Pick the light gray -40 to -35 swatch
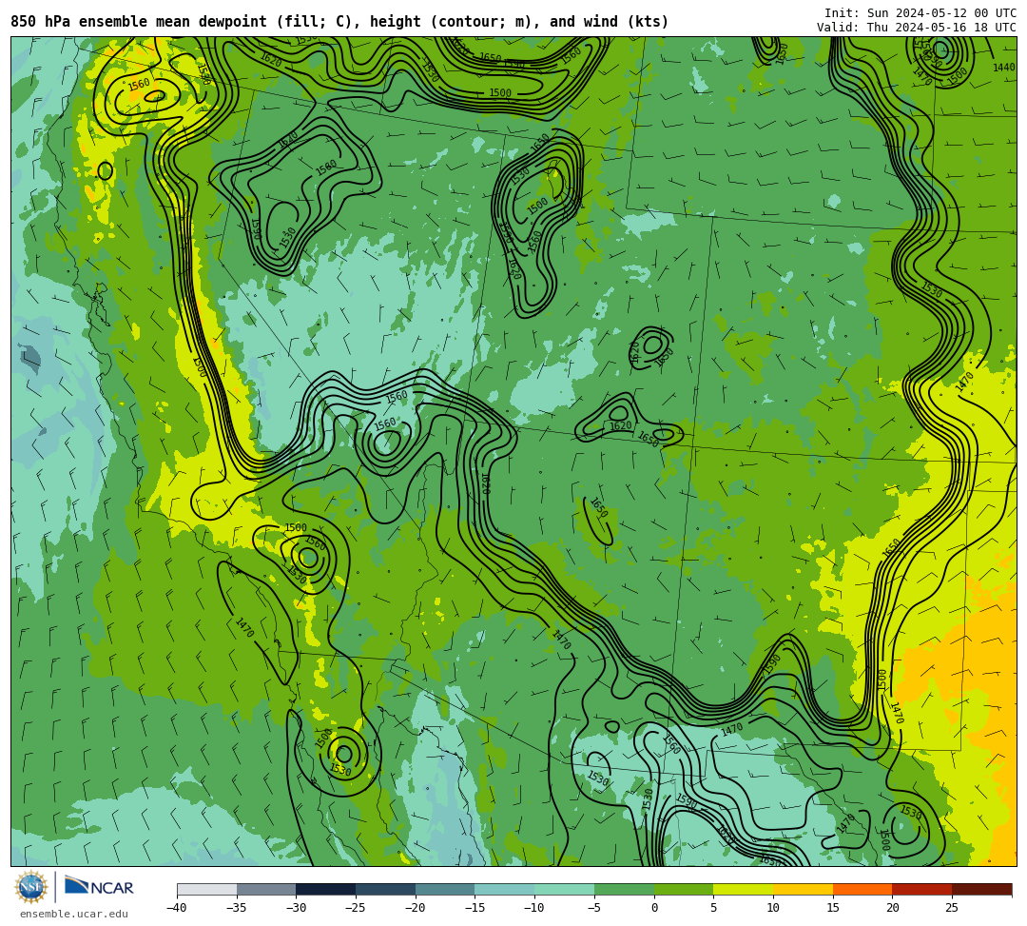The width and height of the screenshot is (1027, 926). [x=207, y=890]
